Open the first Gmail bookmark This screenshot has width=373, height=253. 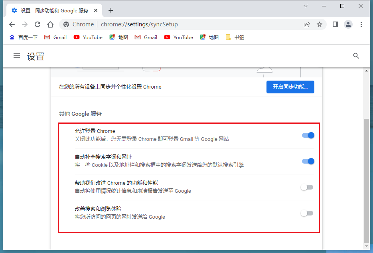[55, 37]
